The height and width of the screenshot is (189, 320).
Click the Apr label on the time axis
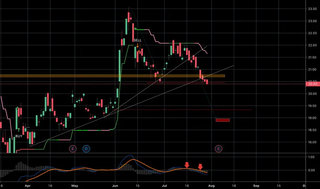tap(27, 186)
